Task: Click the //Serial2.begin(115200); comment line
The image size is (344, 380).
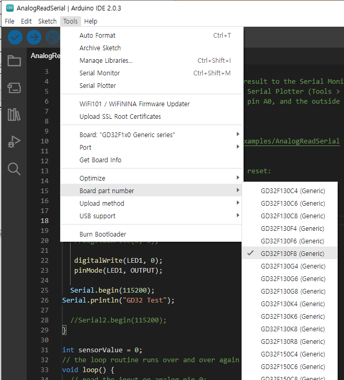Action: pyautogui.click(x=118, y=320)
